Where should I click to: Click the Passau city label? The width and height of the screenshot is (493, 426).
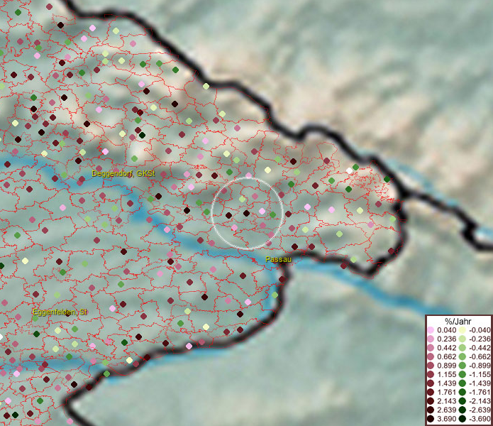coord(278,260)
